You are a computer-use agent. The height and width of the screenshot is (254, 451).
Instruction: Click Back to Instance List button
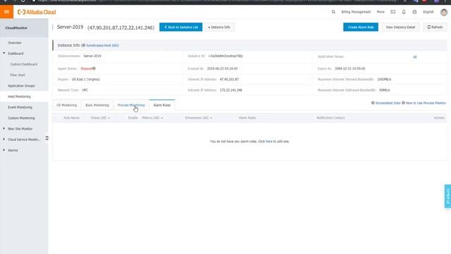[x=181, y=27]
